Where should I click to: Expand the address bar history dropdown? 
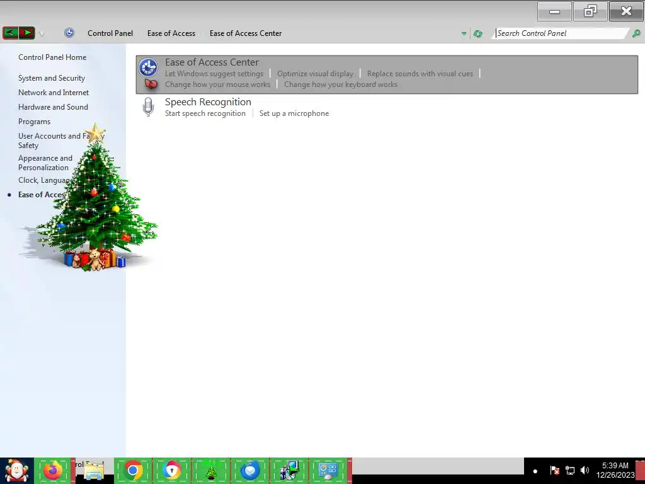point(464,34)
